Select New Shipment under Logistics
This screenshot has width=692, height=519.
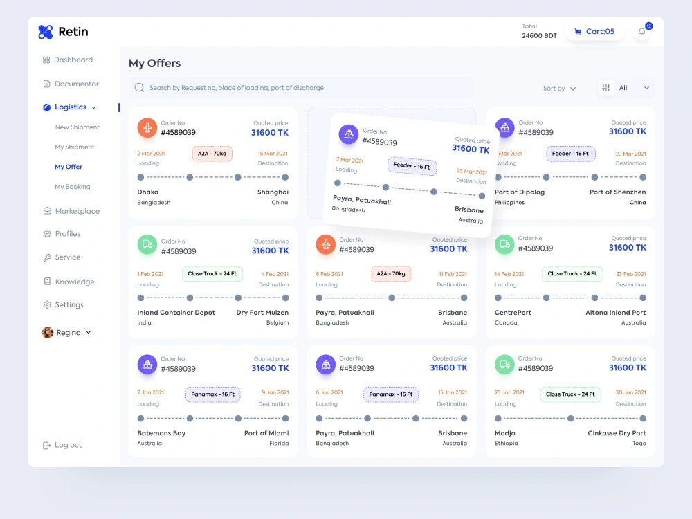click(x=77, y=127)
